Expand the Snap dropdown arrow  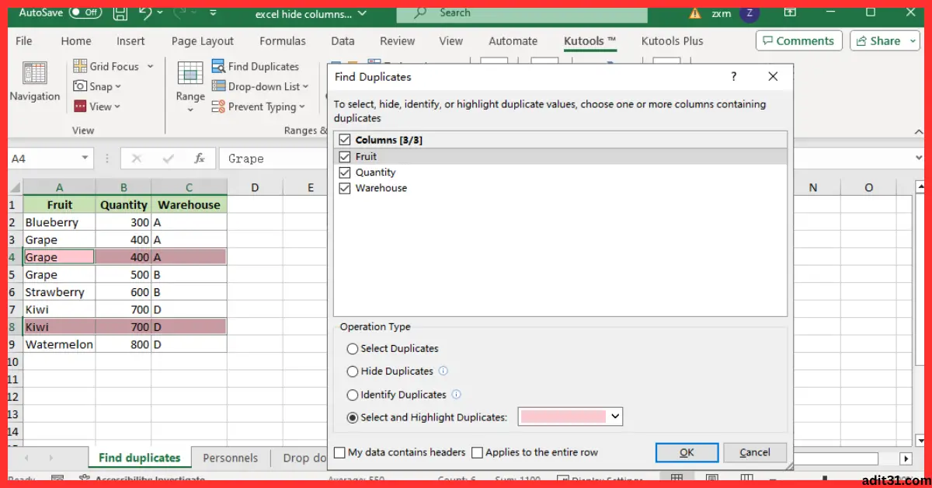118,87
